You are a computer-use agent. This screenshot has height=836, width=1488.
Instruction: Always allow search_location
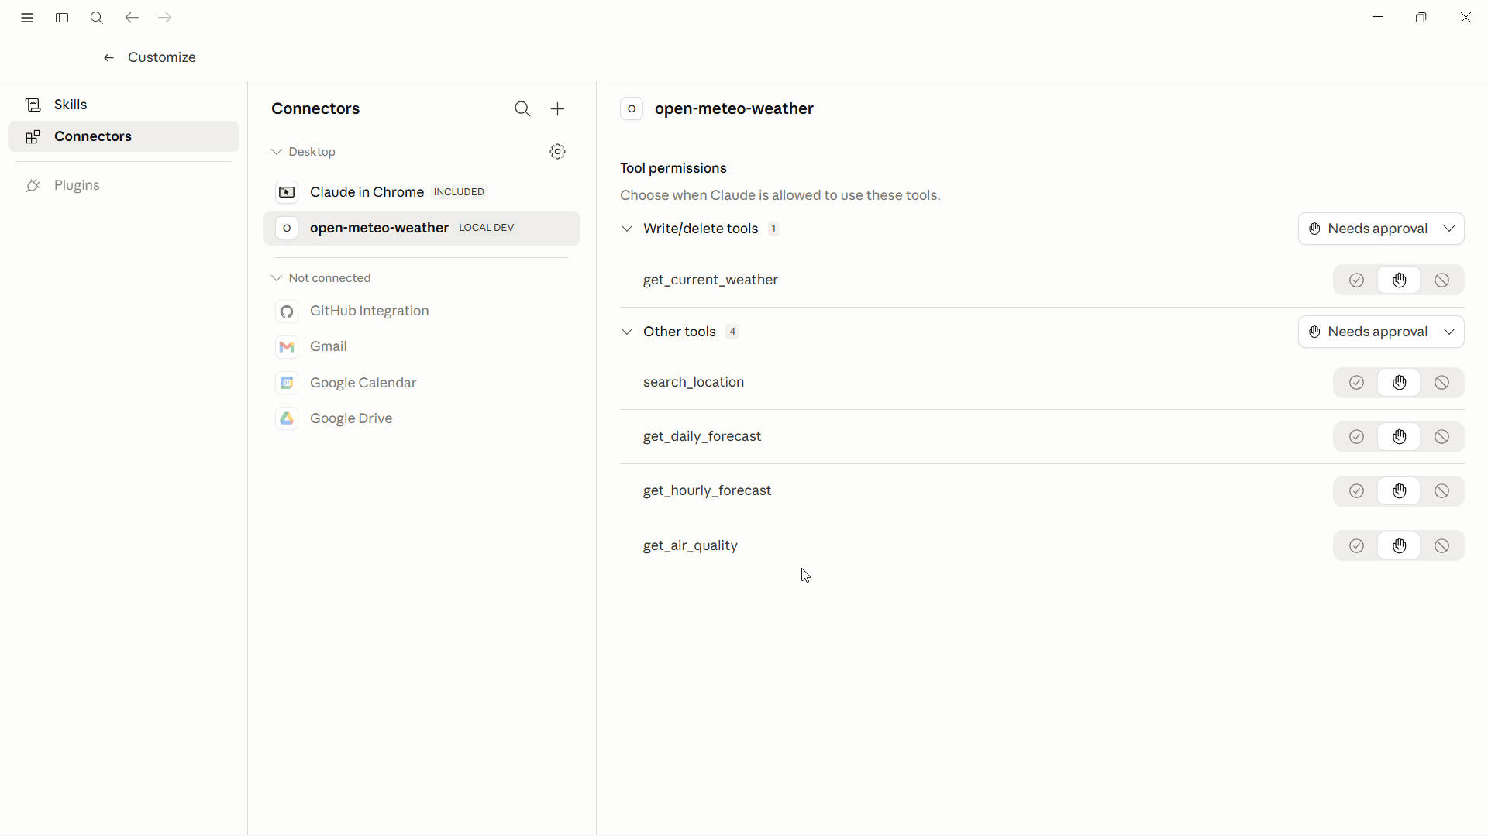click(1356, 383)
